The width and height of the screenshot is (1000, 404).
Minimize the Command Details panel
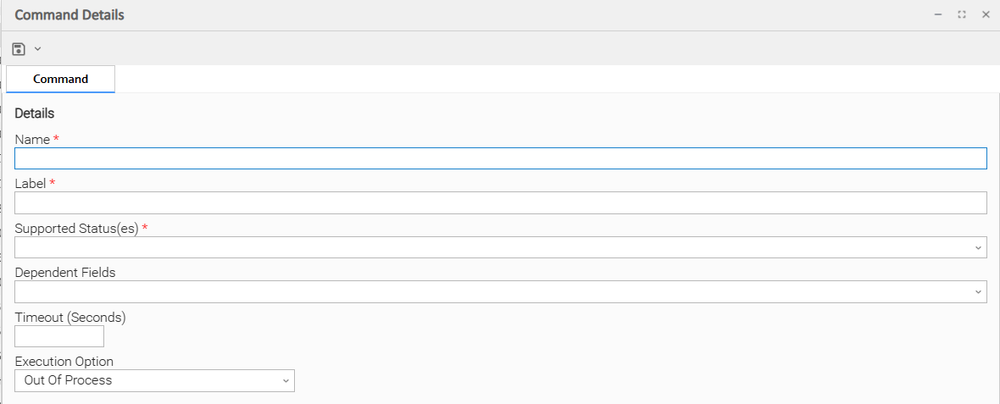(938, 14)
